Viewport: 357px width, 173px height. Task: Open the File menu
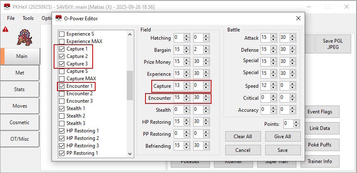(x=11, y=18)
